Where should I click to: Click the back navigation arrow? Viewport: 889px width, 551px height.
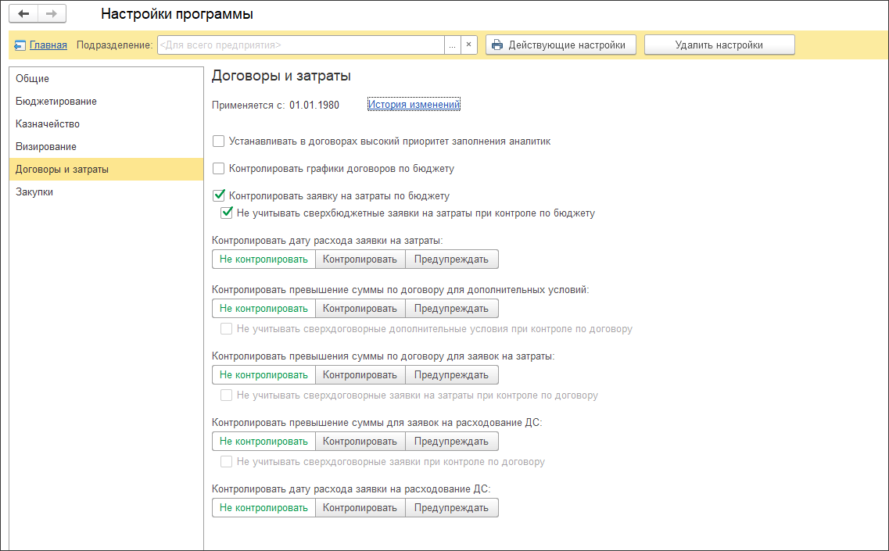tap(23, 14)
